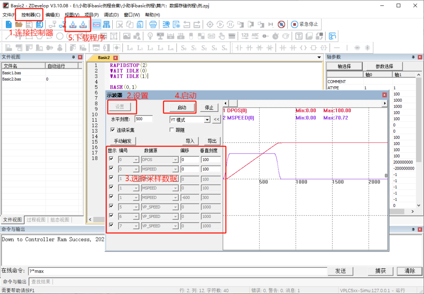The height and width of the screenshot is (294, 424).
Task: Open the 项目(P) menu
Action: [91, 15]
